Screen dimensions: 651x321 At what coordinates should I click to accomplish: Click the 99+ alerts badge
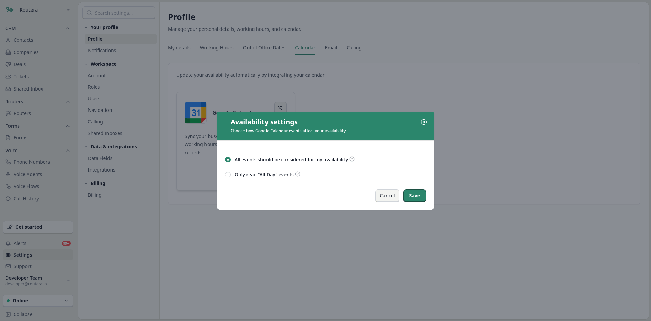coord(66,243)
